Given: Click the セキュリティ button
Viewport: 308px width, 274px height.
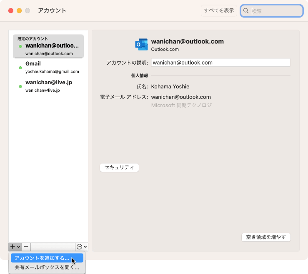Looking at the screenshot, I should point(119,168).
